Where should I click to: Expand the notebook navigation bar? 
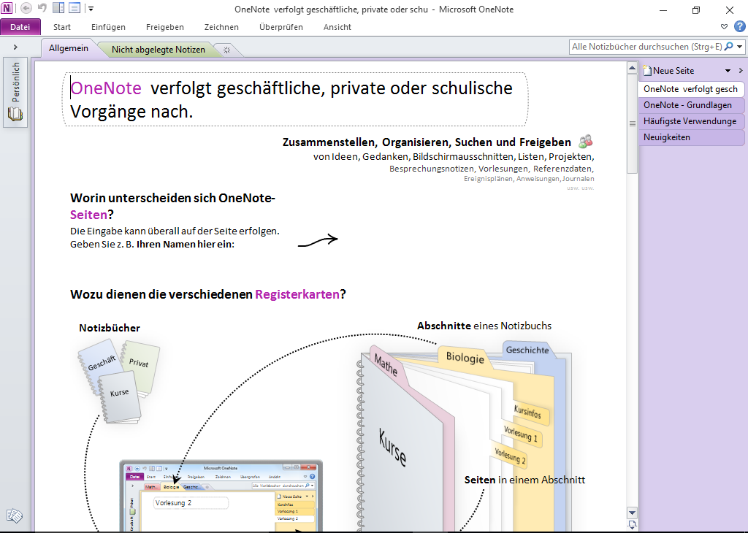15,47
